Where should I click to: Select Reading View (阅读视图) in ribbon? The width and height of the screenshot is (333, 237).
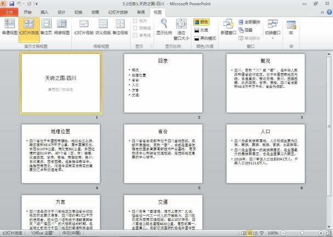click(62, 27)
